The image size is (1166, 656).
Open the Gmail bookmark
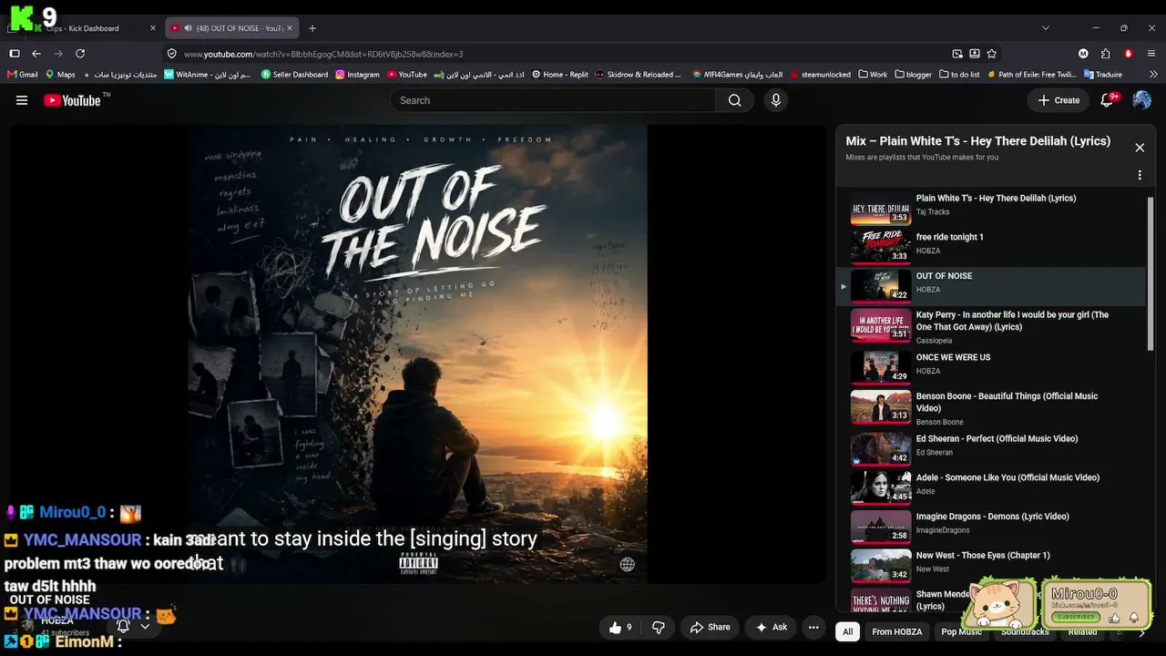[x=22, y=75]
